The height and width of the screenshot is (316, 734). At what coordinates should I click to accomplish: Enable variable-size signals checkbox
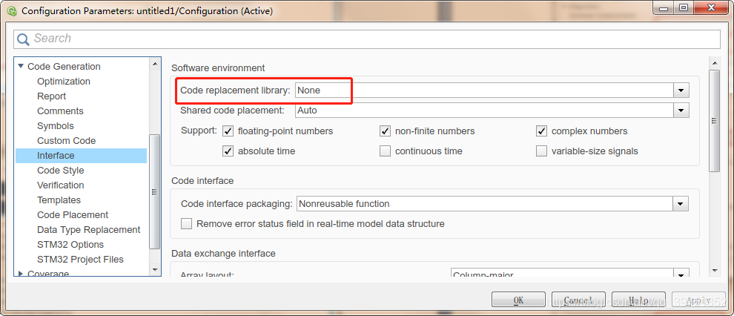(x=542, y=151)
